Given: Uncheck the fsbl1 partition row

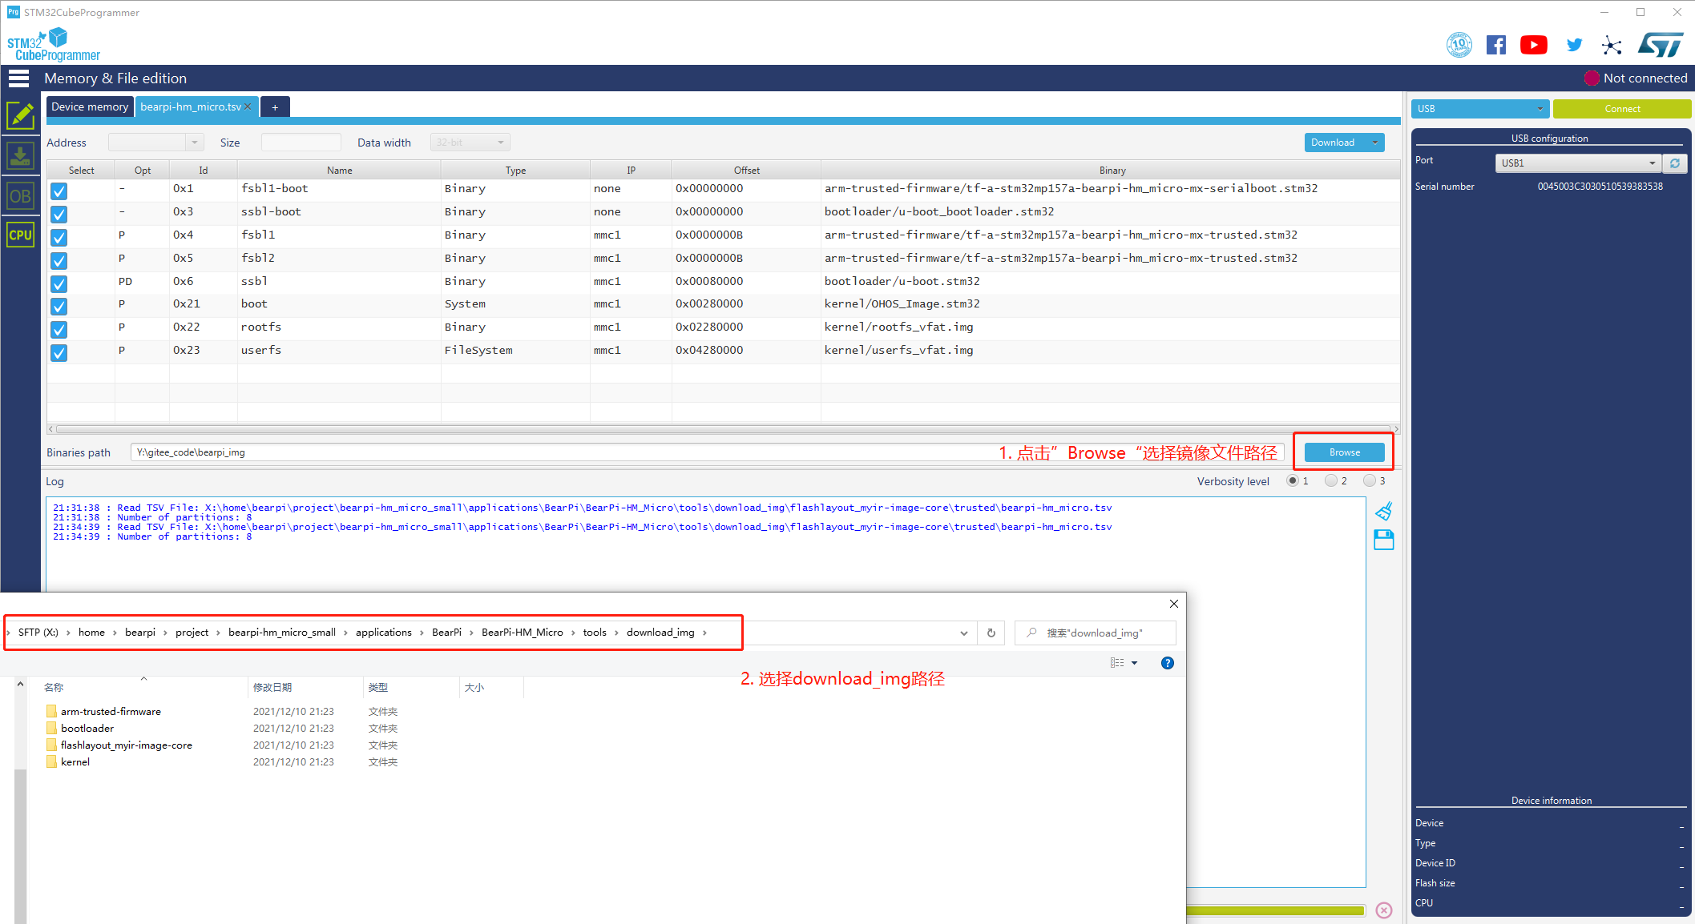Looking at the screenshot, I should 59,237.
